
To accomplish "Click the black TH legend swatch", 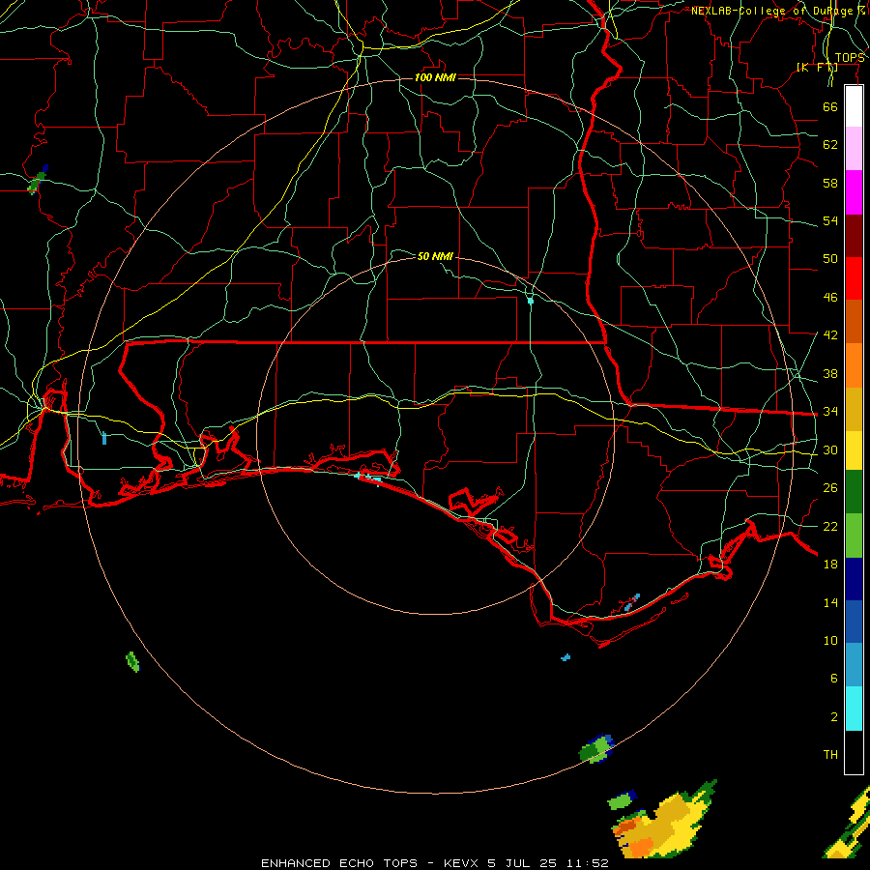I will click(854, 752).
